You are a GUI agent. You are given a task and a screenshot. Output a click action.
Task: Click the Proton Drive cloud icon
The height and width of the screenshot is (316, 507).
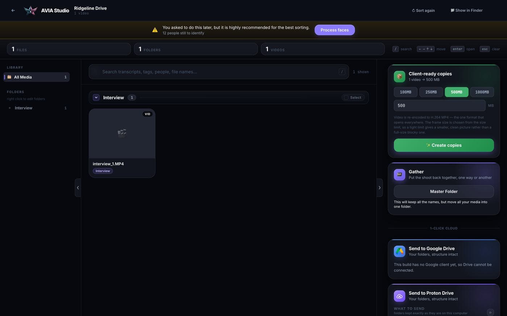pos(399,296)
